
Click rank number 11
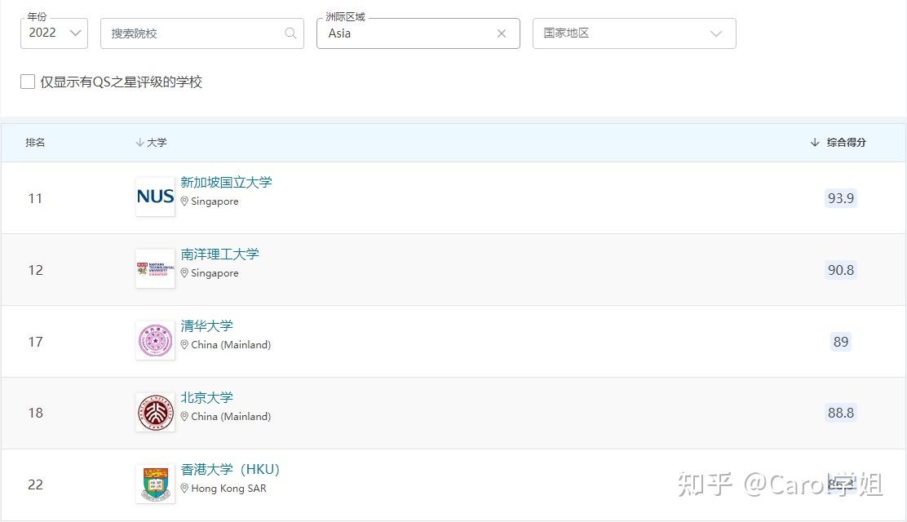(35, 198)
